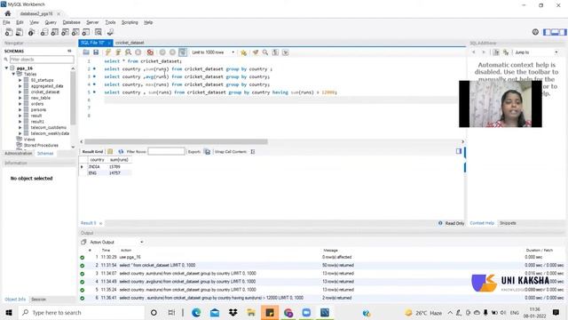
Task: Click the beautify query broom icon
Action: click(256, 52)
